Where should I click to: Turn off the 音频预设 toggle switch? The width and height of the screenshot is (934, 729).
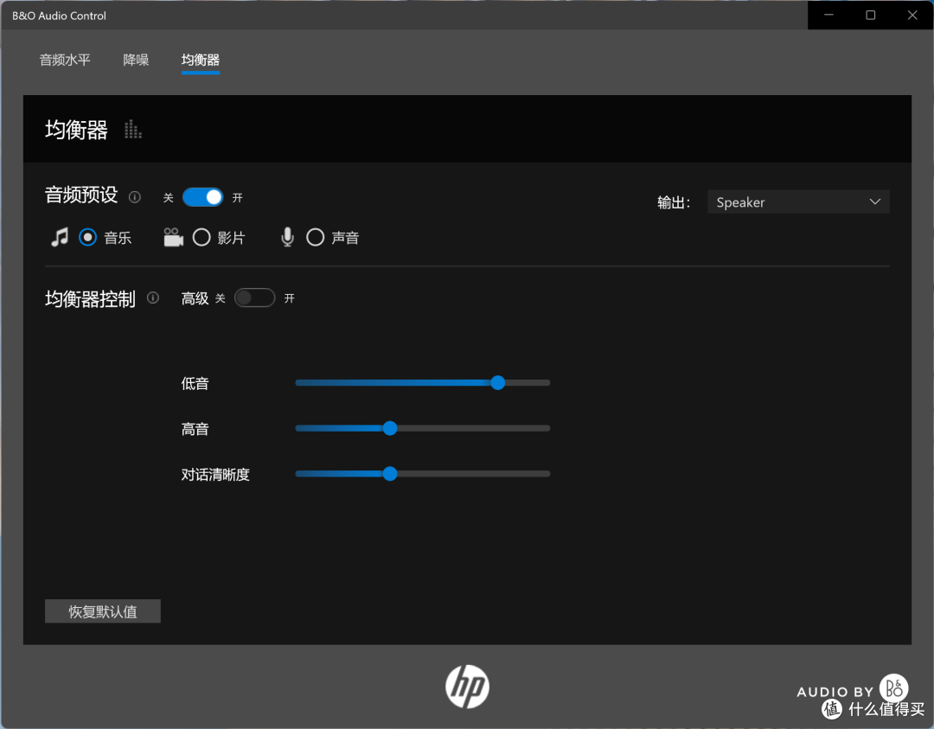pyautogui.click(x=203, y=197)
